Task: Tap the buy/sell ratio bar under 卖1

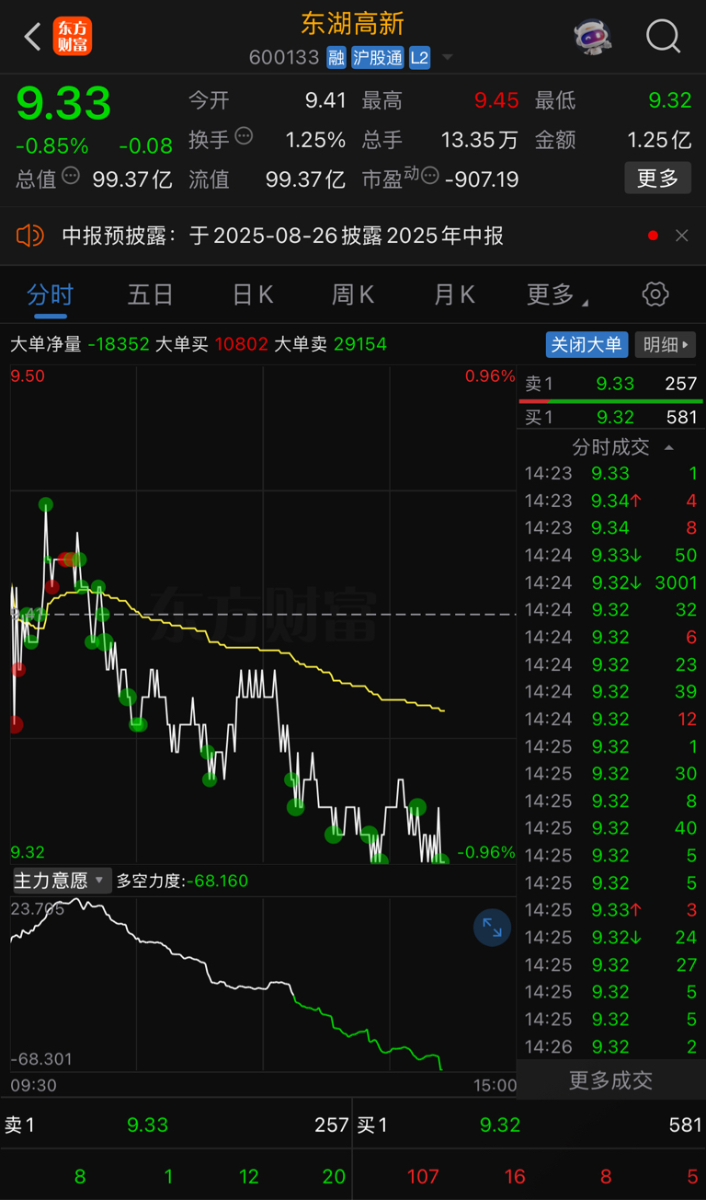Action: click(610, 401)
